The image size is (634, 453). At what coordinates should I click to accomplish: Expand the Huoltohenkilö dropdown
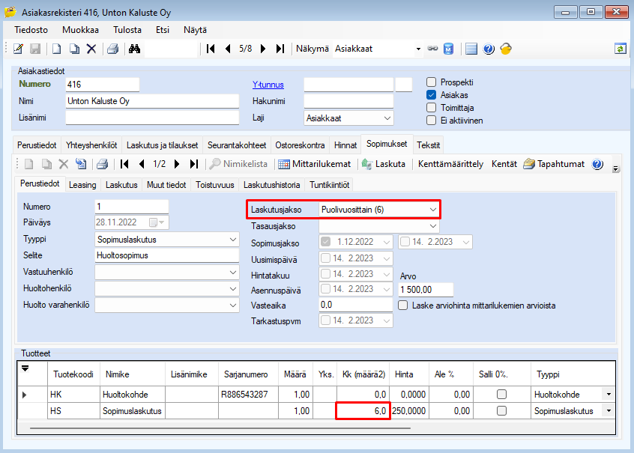pos(233,288)
